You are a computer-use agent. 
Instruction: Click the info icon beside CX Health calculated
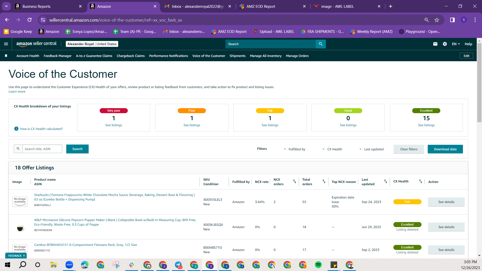16,129
